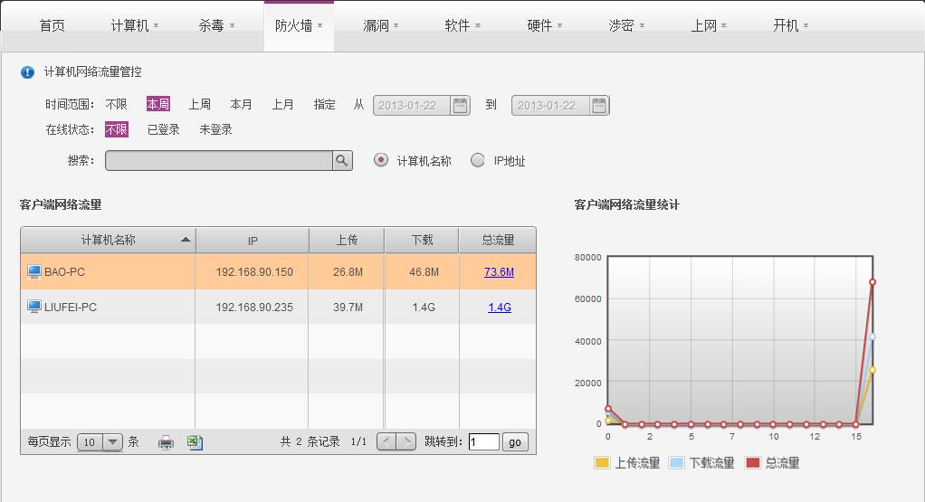Image resolution: width=925 pixels, height=502 pixels.
Task: Open the end date calendar picker
Action: 599,106
